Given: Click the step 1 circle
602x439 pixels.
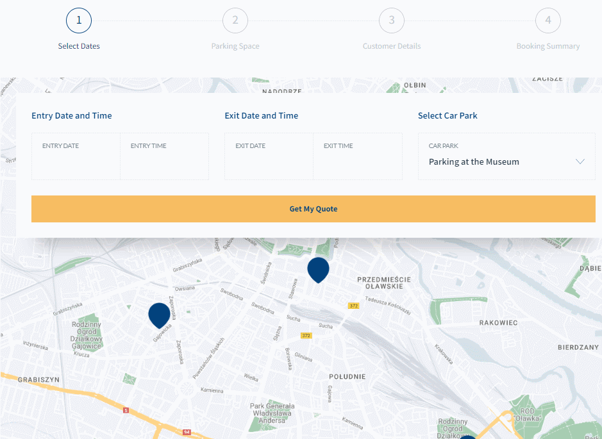Looking at the screenshot, I should 79,21.
